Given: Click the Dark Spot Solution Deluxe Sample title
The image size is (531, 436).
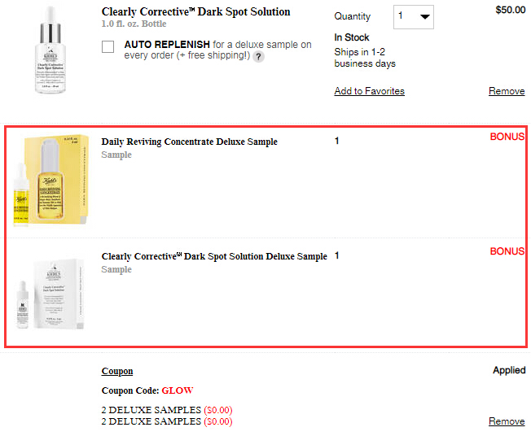Looking at the screenshot, I should 214,256.
